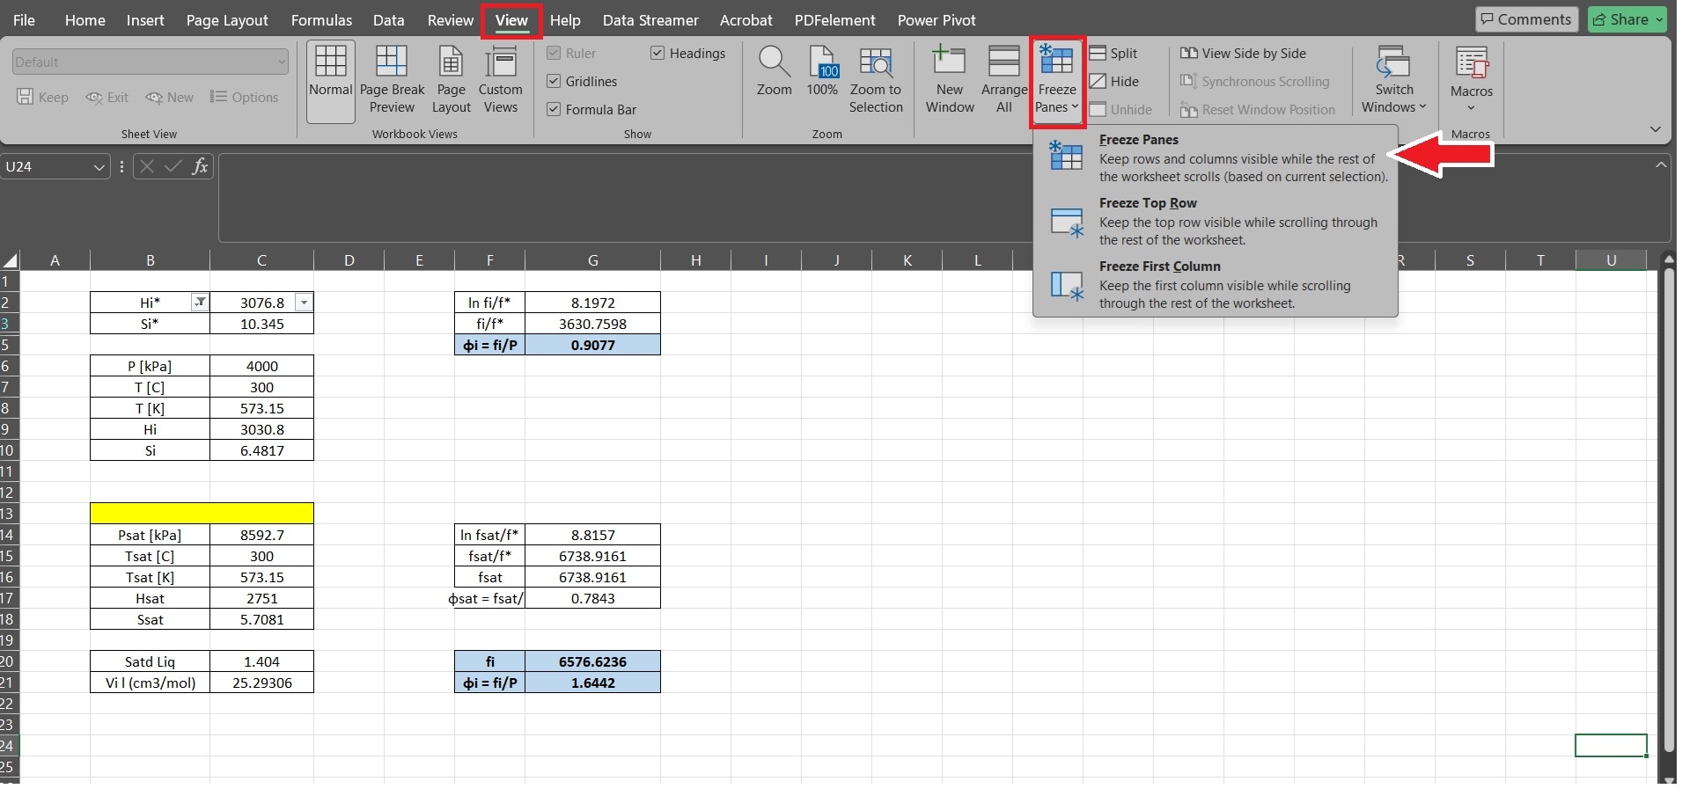Open the PDFelement tab
The height and width of the screenshot is (796, 1682).
click(x=834, y=20)
